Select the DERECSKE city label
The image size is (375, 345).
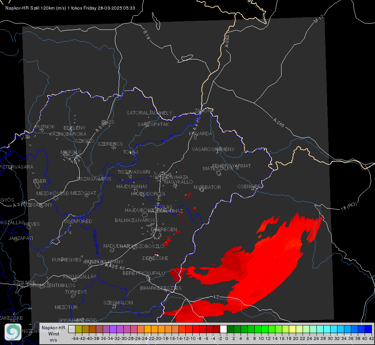click(155, 258)
